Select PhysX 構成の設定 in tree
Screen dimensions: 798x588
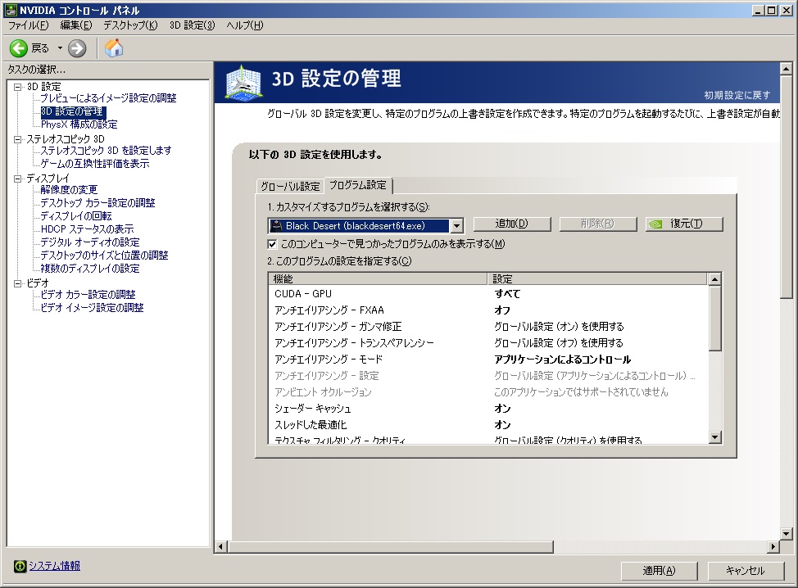pos(79,124)
